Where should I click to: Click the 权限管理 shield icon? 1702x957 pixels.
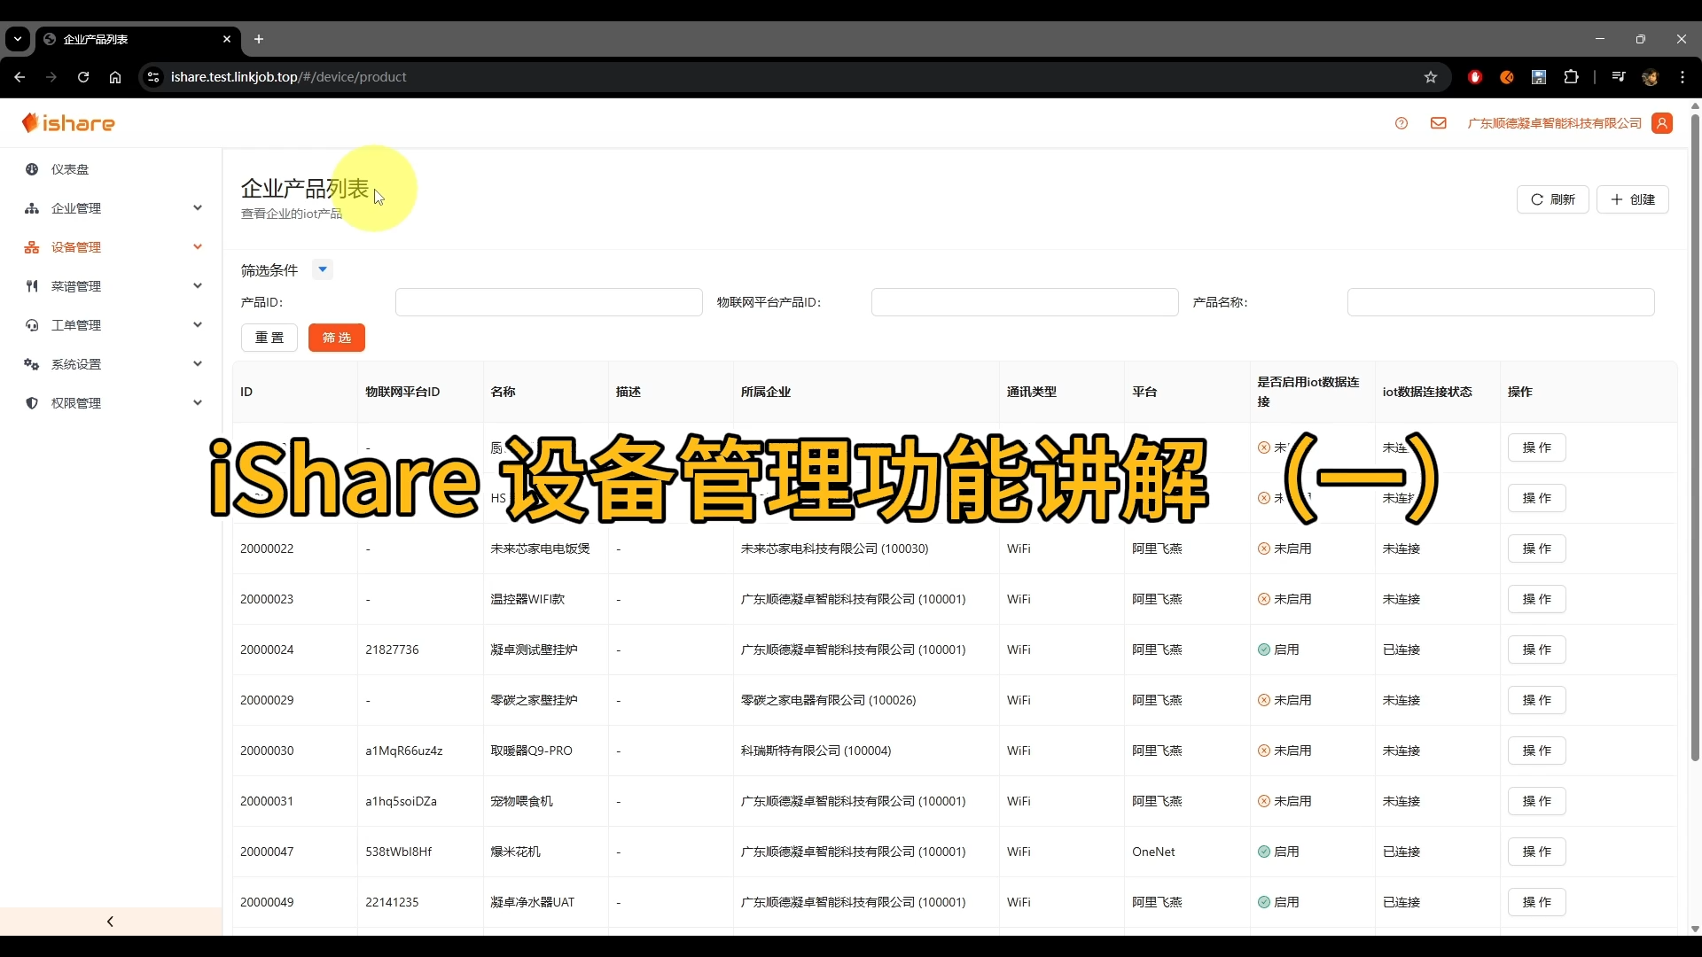(x=32, y=403)
